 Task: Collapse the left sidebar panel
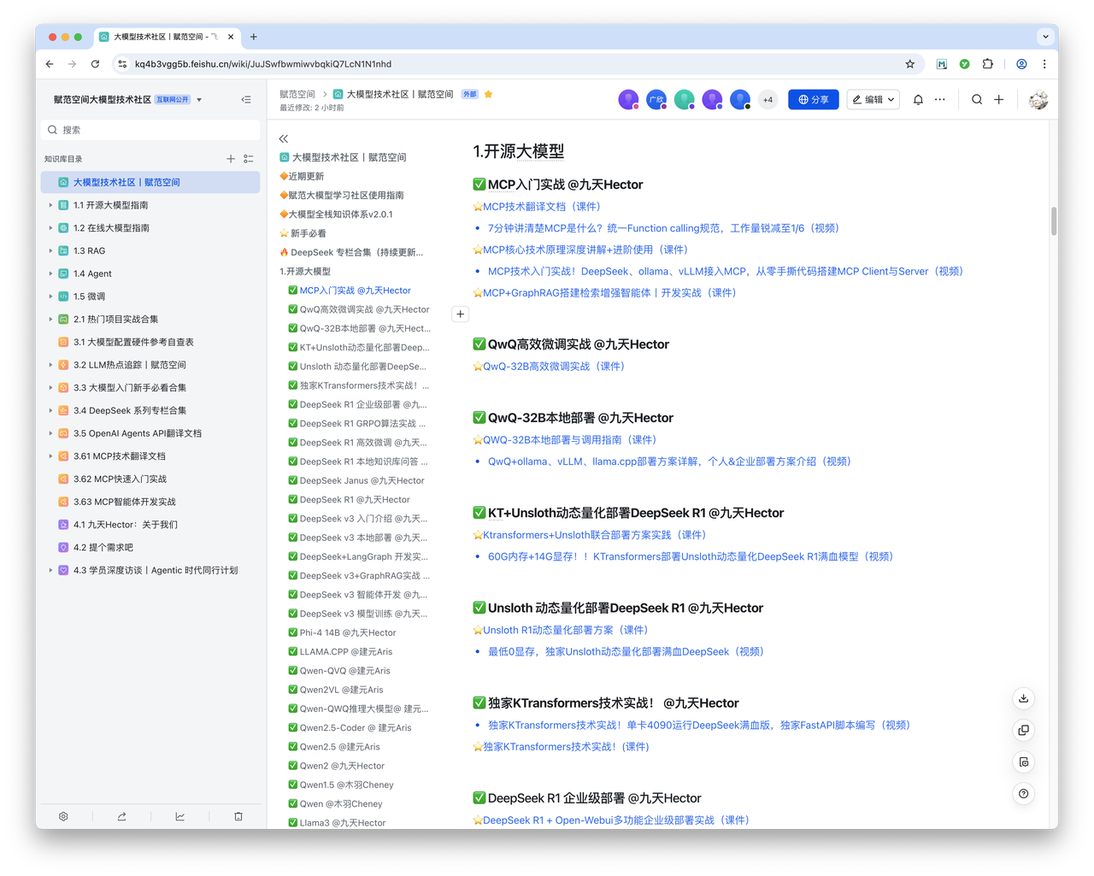tap(246, 100)
